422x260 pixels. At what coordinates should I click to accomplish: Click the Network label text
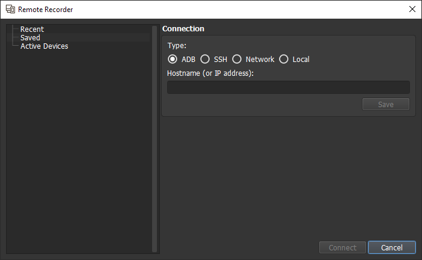pos(260,59)
